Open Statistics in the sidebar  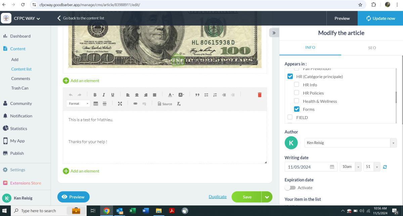tap(18, 129)
